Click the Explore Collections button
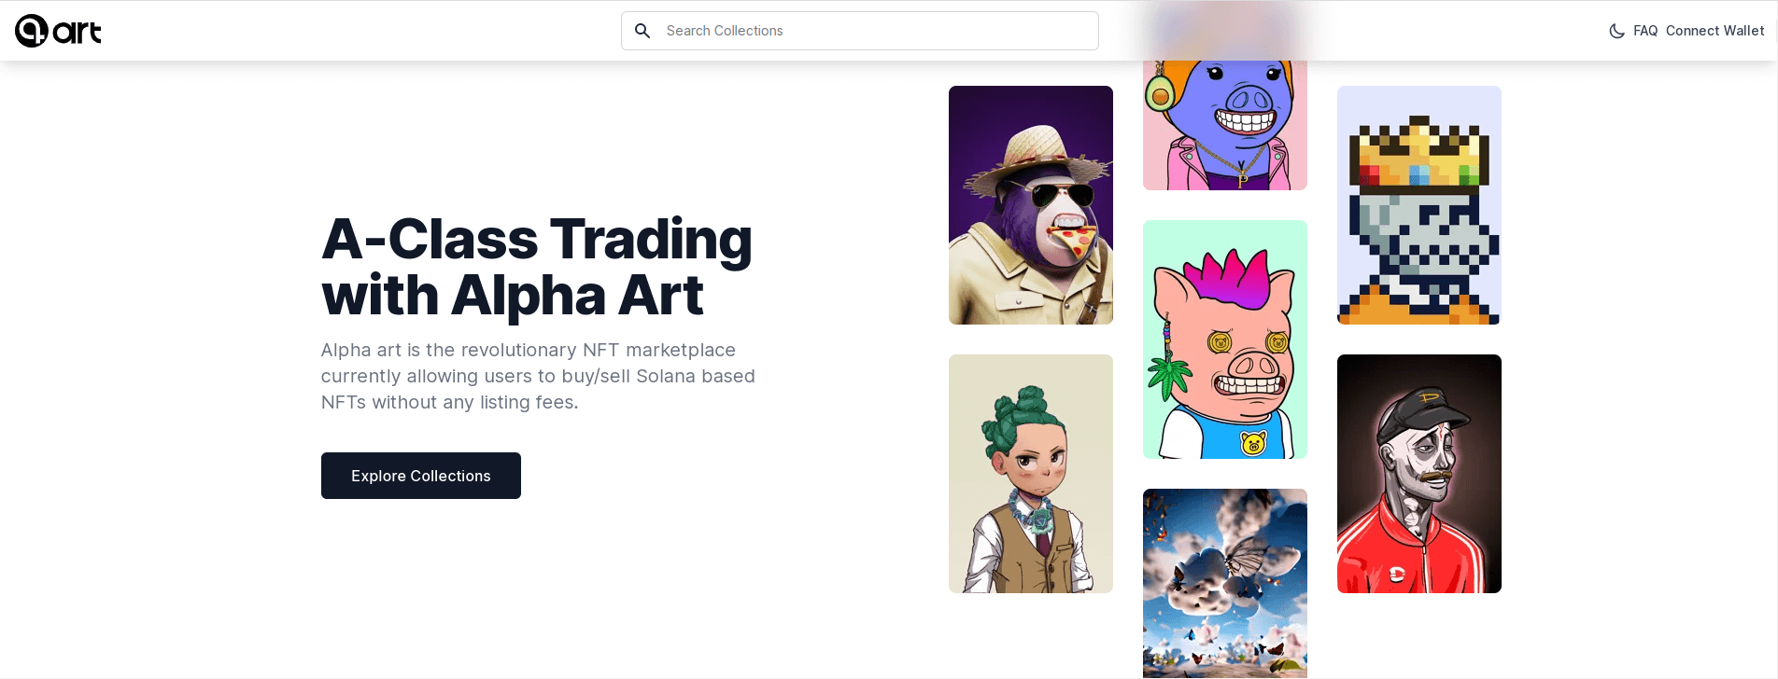Screen dimensions: 1778x679 (421, 476)
